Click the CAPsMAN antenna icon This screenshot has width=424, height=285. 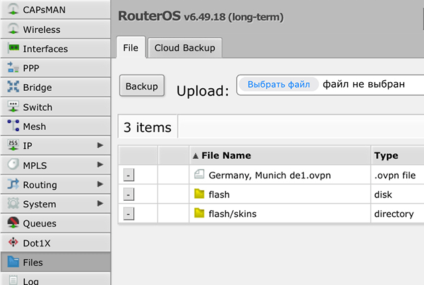(13, 9)
